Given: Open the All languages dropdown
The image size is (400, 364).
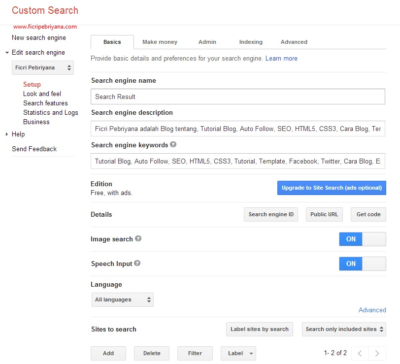Looking at the screenshot, I should pyautogui.click(x=123, y=299).
